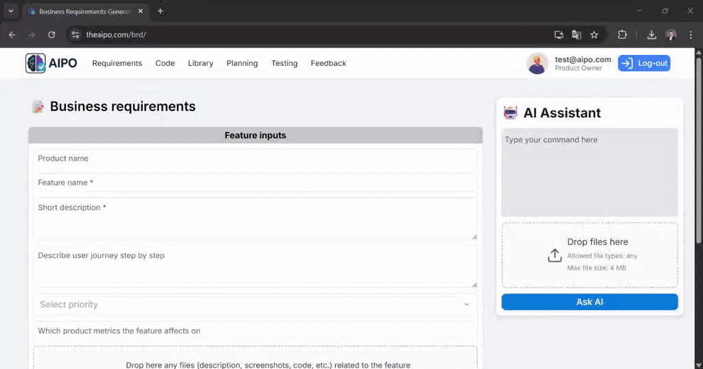Click the user avatar picture
This screenshot has height=369, width=703.
[537, 63]
